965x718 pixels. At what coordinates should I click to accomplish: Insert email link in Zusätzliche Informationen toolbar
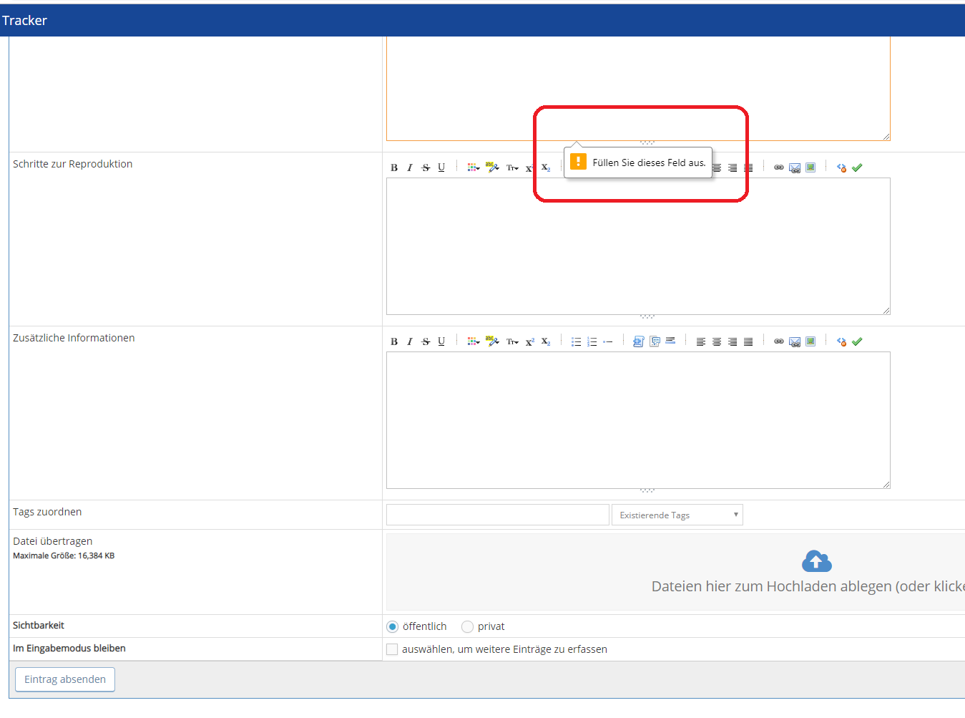click(x=795, y=342)
